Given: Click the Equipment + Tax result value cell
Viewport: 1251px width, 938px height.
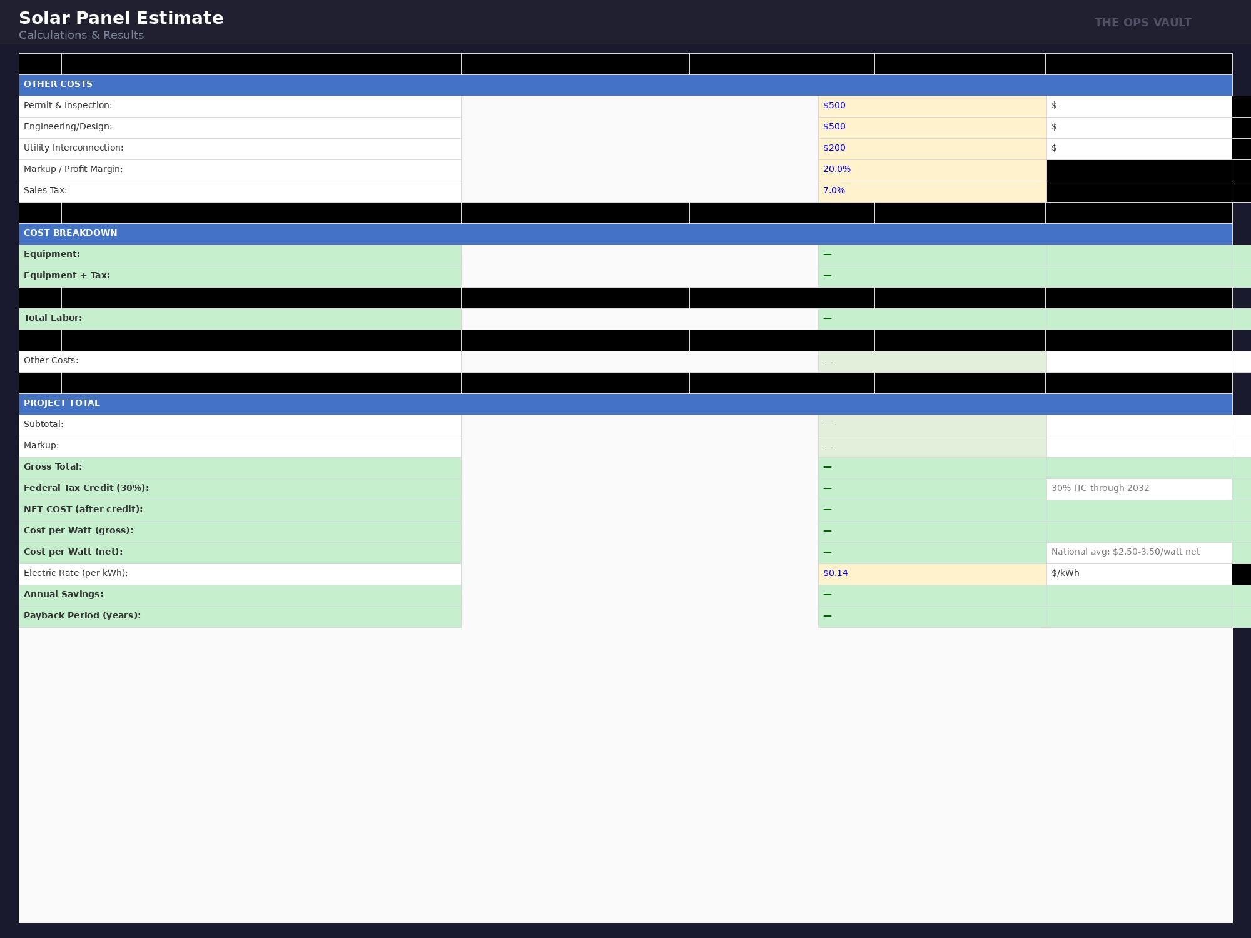Looking at the screenshot, I should click(x=932, y=276).
